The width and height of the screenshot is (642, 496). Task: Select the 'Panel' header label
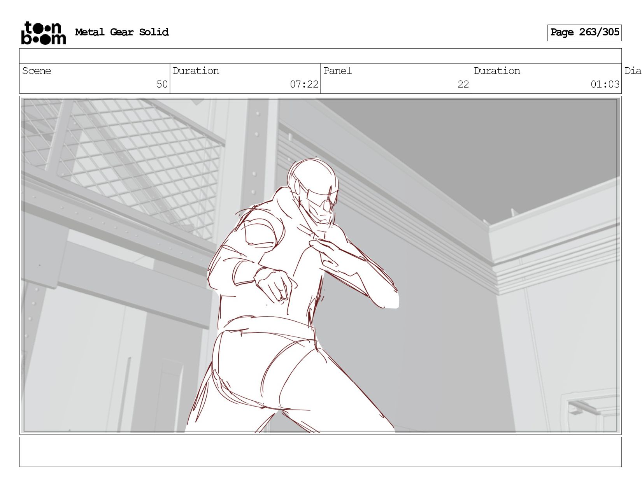(337, 71)
